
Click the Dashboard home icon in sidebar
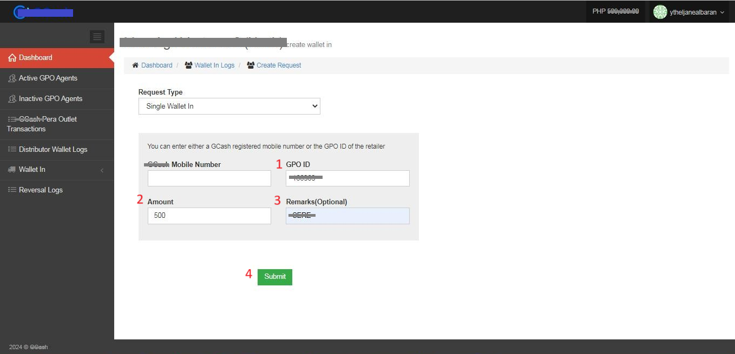point(12,58)
